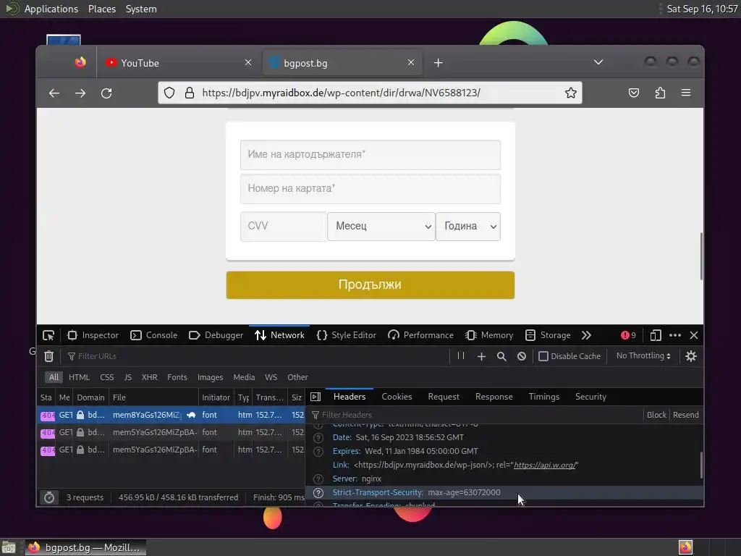Open the Style Editor tab
Screen dimensions: 741x556
pos(347,335)
